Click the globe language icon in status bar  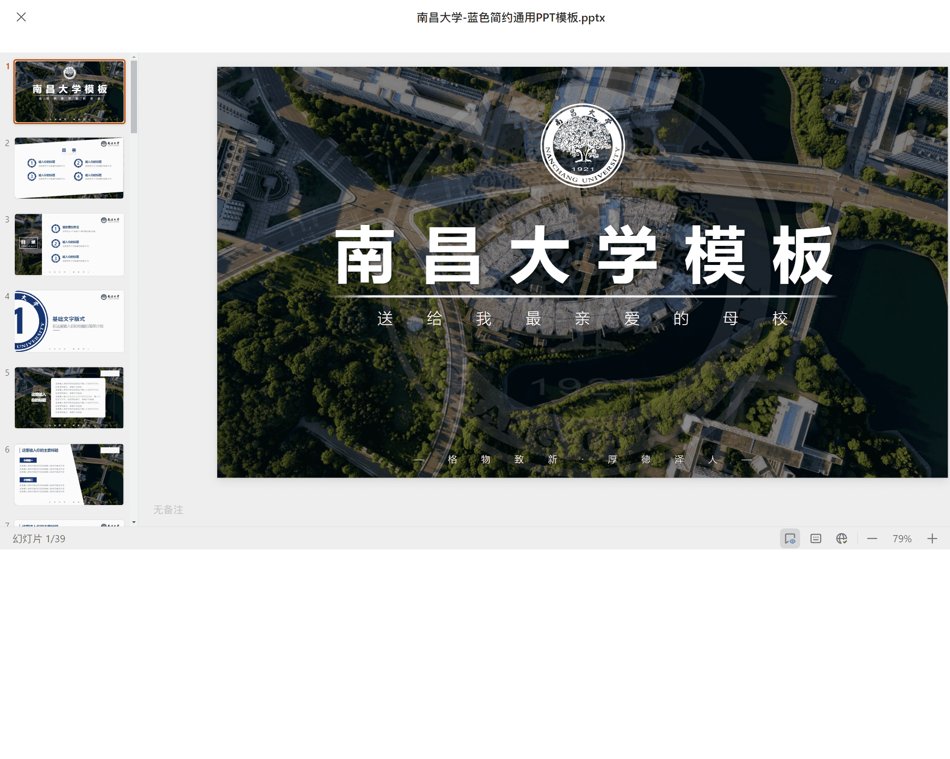pos(842,538)
